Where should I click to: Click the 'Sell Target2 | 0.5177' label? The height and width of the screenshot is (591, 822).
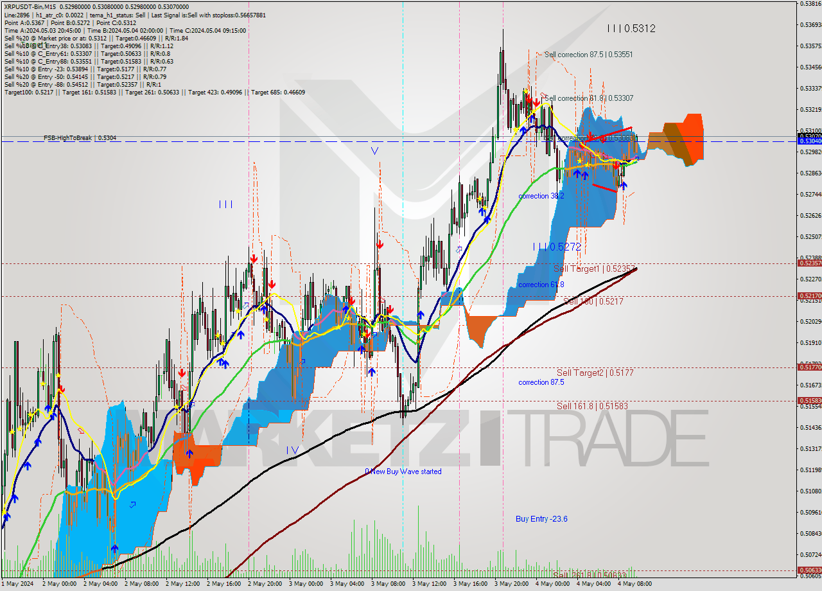(x=595, y=373)
